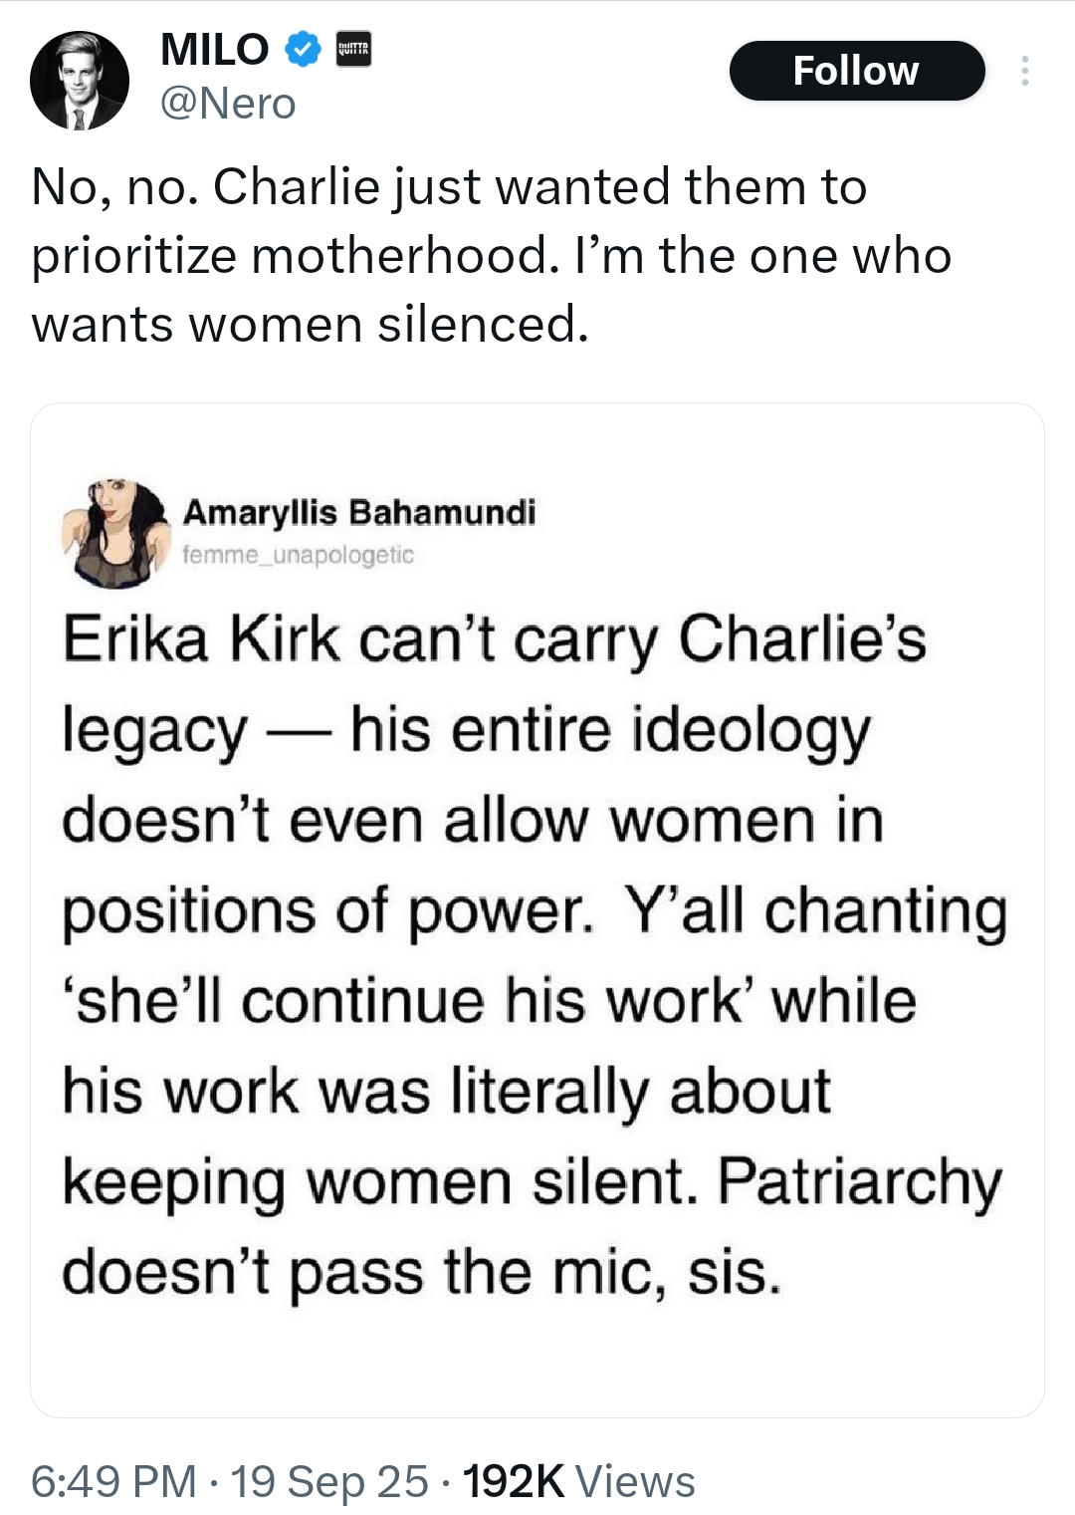Viewport: 1075px width, 1515px height.
Task: Click the femme_unapologetic username
Action: 299,555
